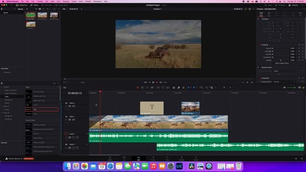Select the Blade Edit Mode tool
Screen dimensions: 306x172
tap(152, 87)
